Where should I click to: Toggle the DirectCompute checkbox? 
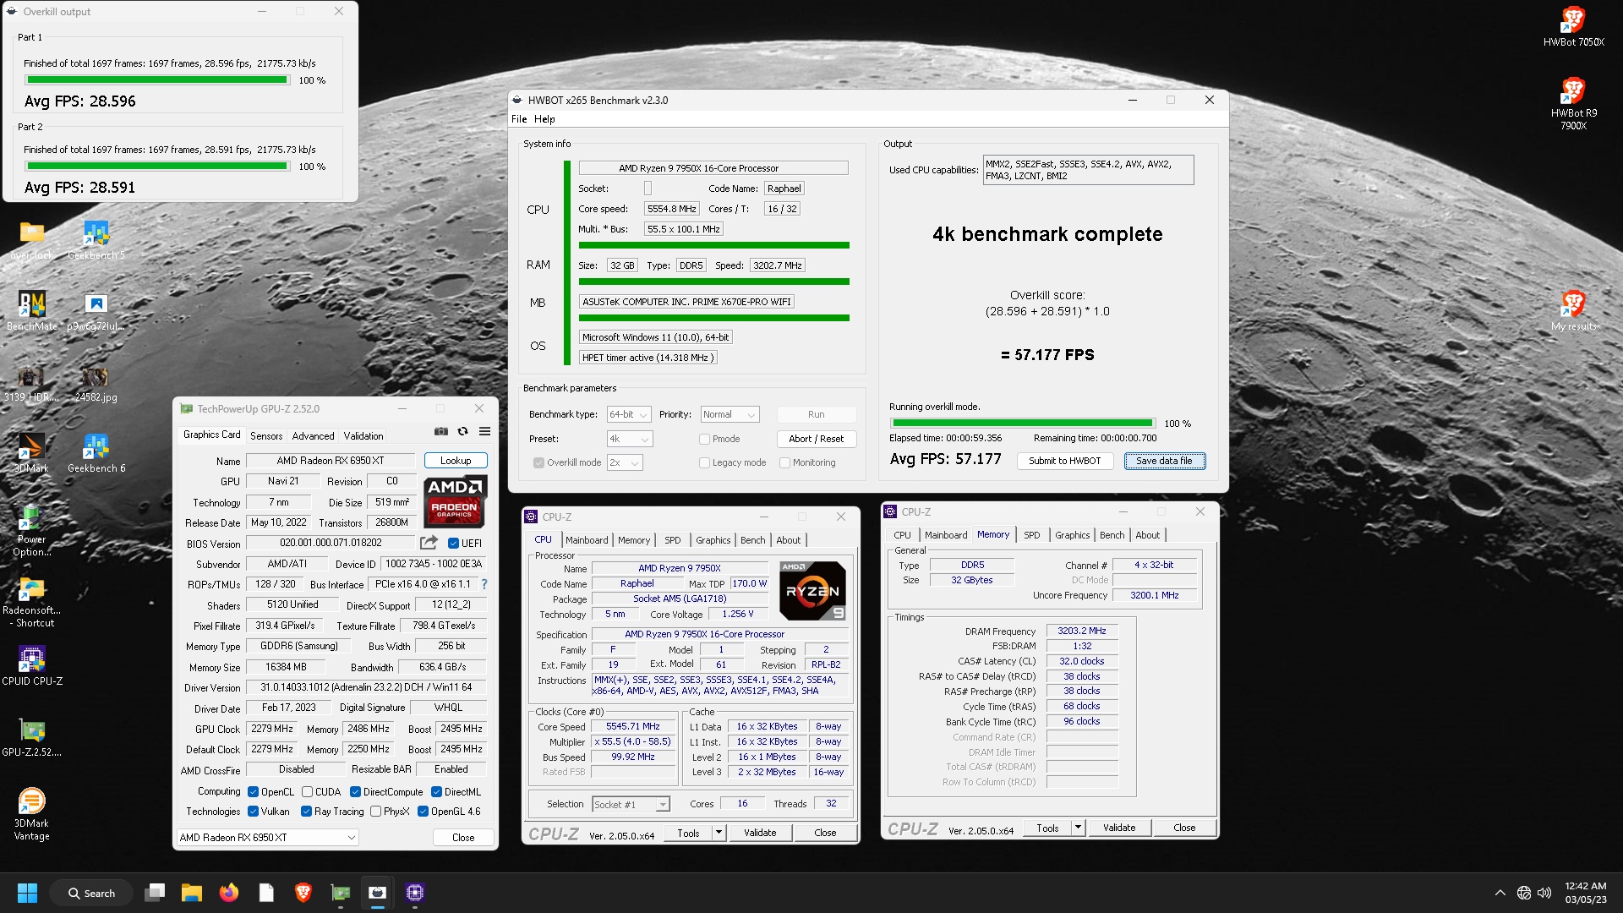tap(356, 792)
